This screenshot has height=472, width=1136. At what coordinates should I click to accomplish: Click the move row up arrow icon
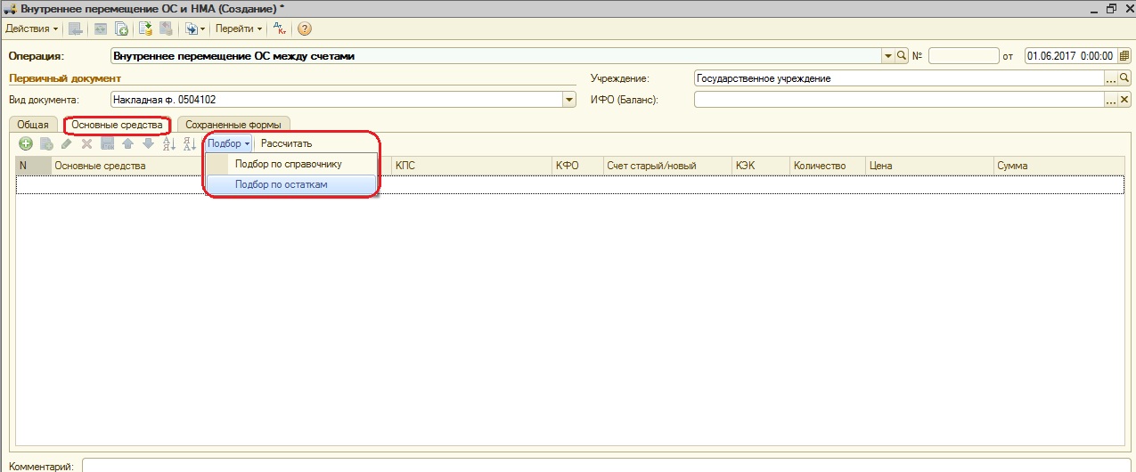coord(127,143)
